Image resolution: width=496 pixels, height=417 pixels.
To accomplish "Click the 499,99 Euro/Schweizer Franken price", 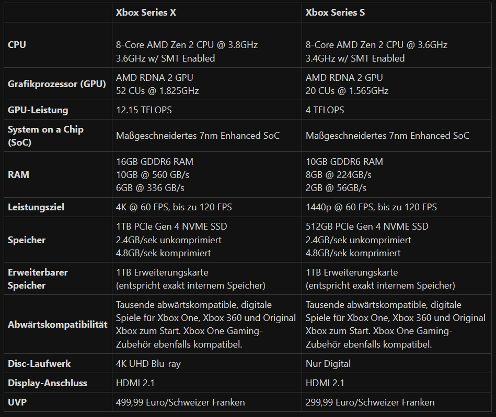I will click(x=180, y=402).
